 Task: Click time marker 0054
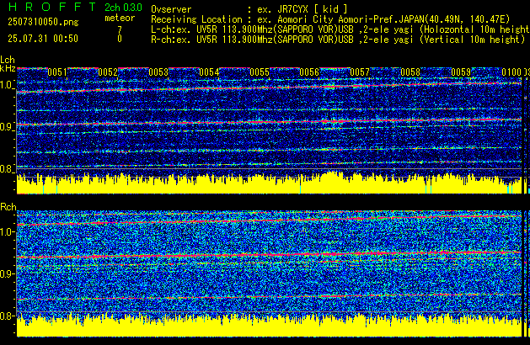209,72
